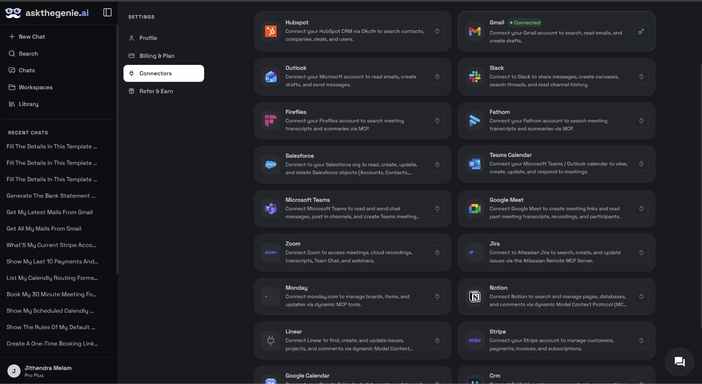Click the Fireflies logo icon
This screenshot has width=702, height=384.
tap(271, 121)
